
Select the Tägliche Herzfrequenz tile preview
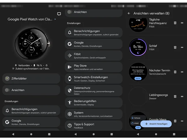pyautogui.click(x=138, y=24)
